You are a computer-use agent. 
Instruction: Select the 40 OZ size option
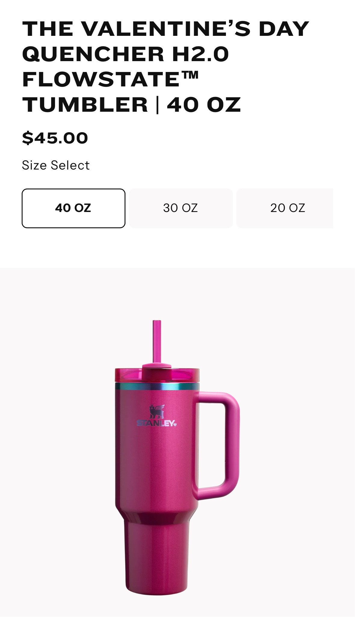(73, 208)
